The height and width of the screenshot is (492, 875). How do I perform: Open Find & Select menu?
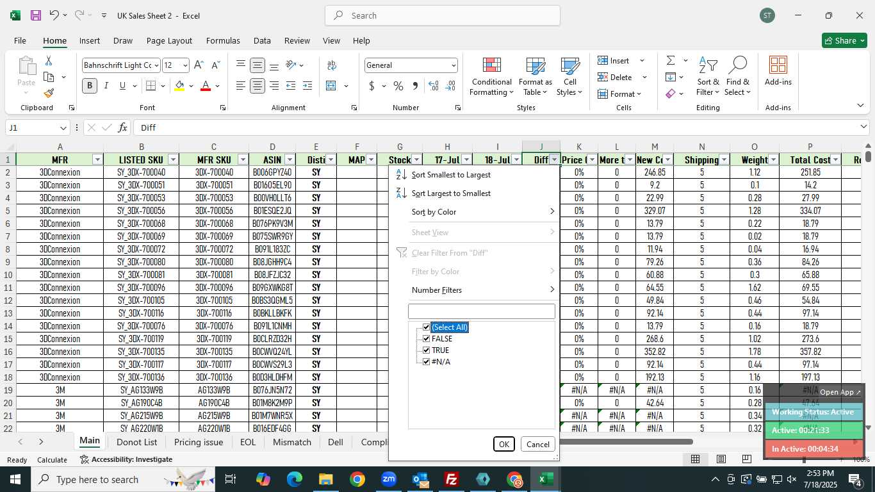(737, 77)
